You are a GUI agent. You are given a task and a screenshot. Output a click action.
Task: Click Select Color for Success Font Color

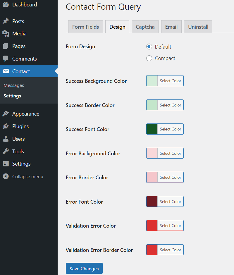click(171, 129)
